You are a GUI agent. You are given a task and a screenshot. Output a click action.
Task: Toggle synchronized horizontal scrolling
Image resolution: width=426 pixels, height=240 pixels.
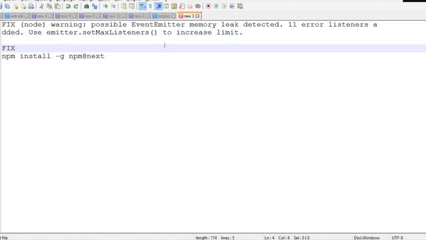pos(132,6)
